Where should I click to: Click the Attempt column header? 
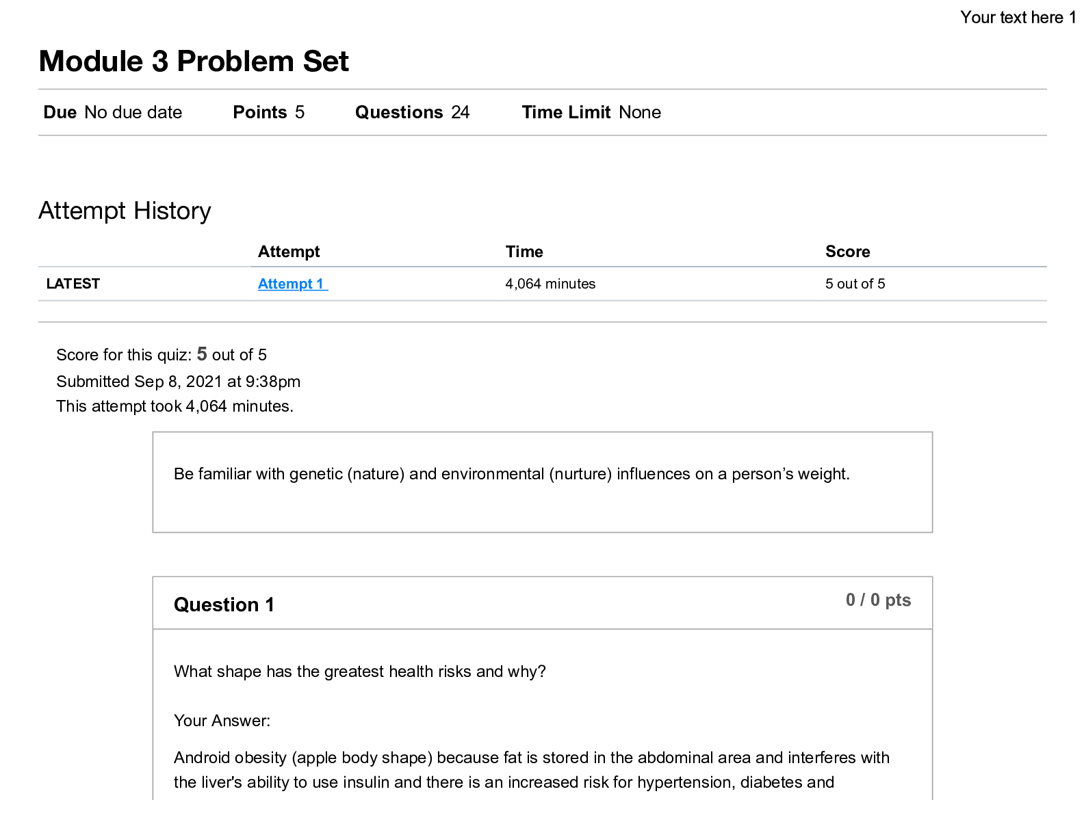(289, 252)
